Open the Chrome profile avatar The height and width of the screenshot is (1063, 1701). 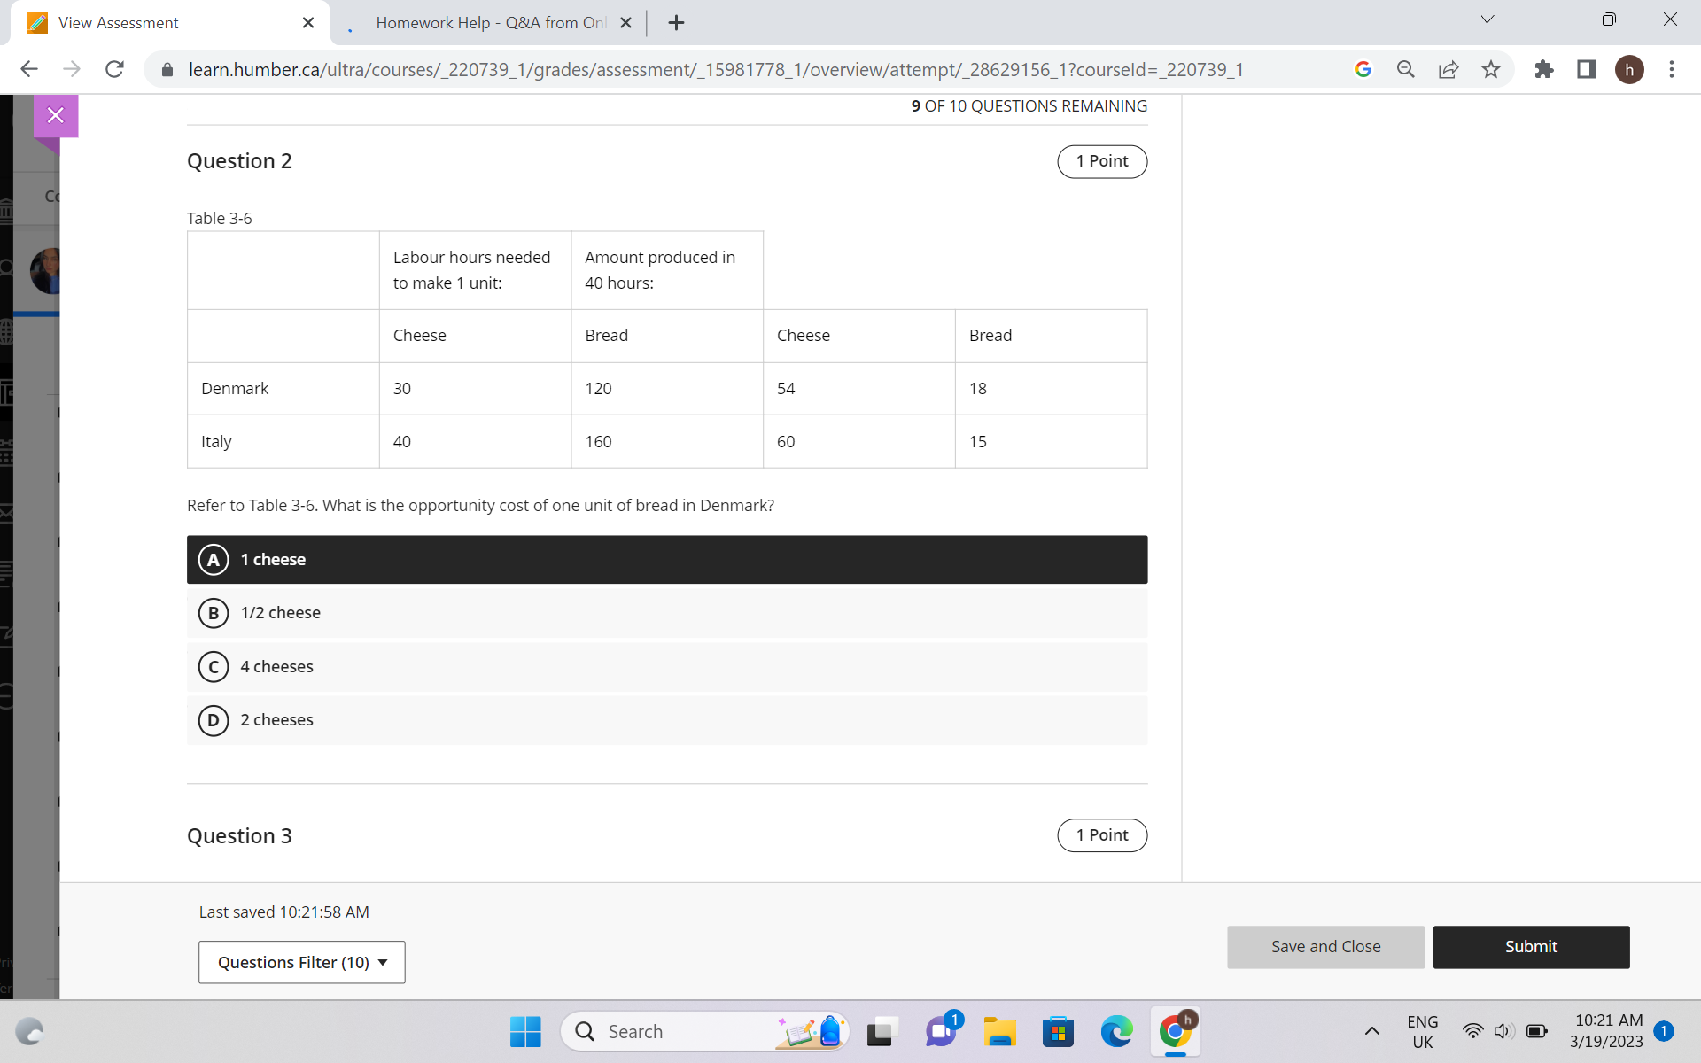pos(1631,69)
